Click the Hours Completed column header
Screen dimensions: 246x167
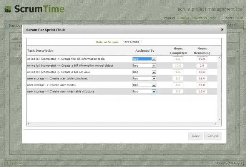178,51
